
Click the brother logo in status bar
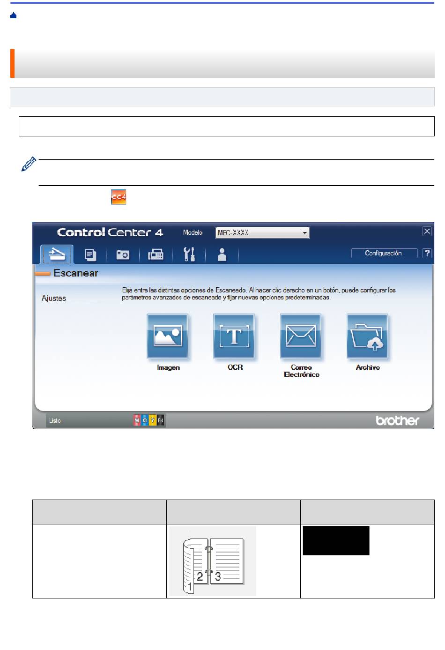(x=398, y=420)
